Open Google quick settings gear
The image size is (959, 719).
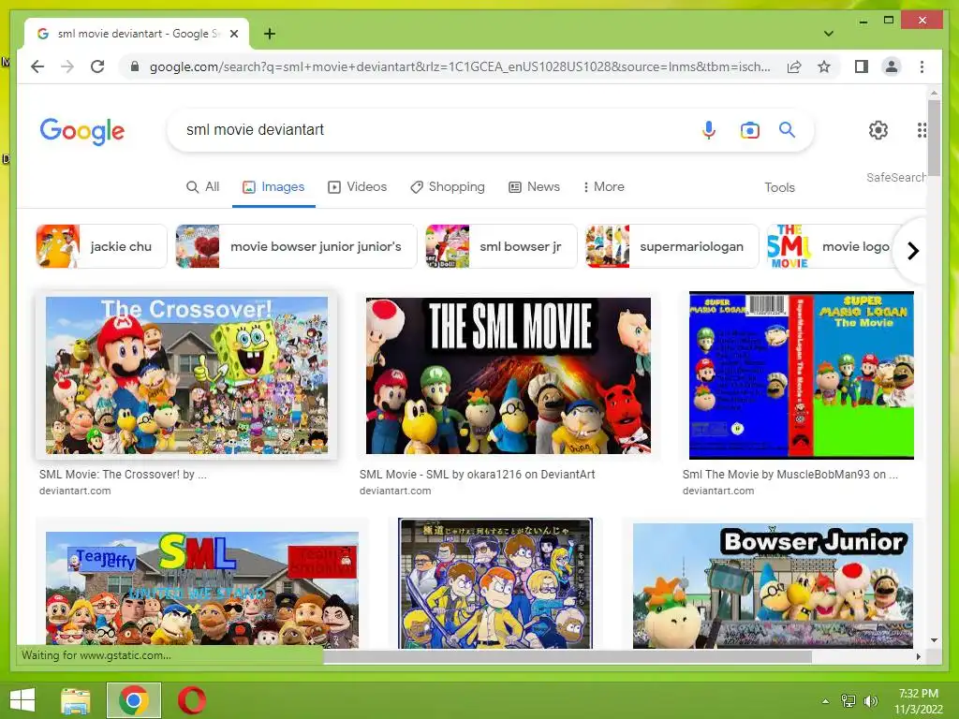click(878, 129)
